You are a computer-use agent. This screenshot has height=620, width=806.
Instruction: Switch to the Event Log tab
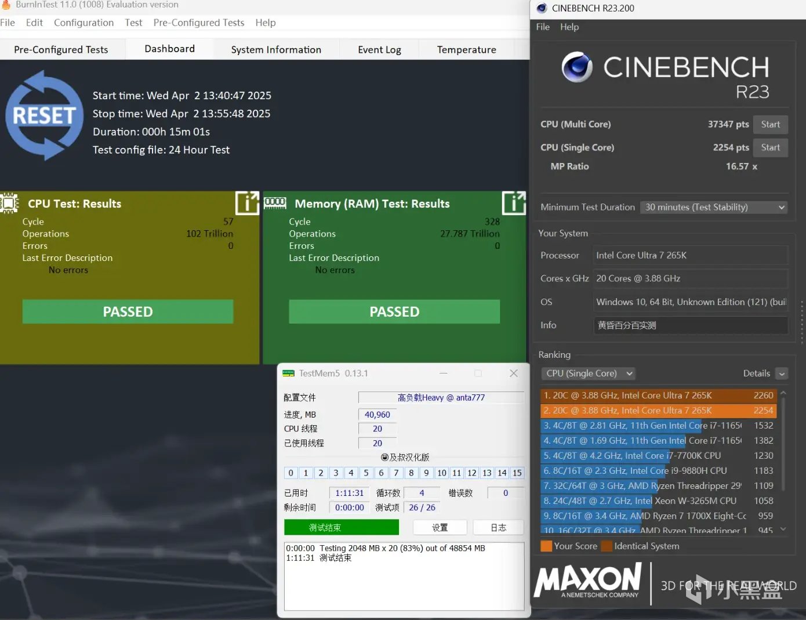click(x=379, y=50)
